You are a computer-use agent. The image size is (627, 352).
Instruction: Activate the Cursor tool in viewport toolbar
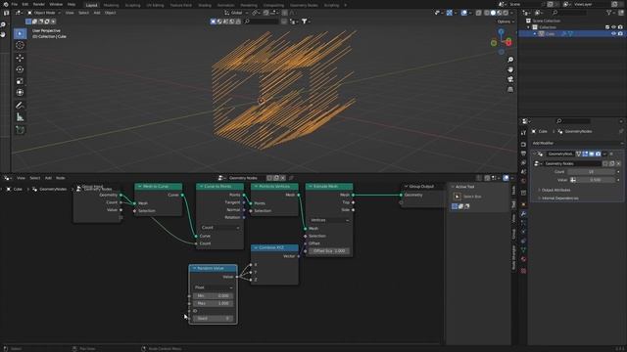[x=20, y=46]
